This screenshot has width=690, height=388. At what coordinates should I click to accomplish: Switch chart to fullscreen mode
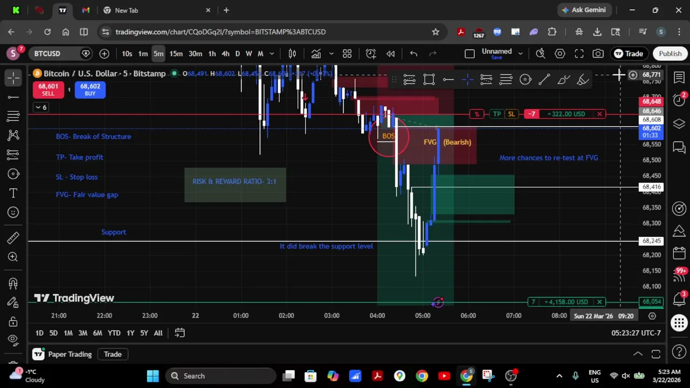(579, 53)
